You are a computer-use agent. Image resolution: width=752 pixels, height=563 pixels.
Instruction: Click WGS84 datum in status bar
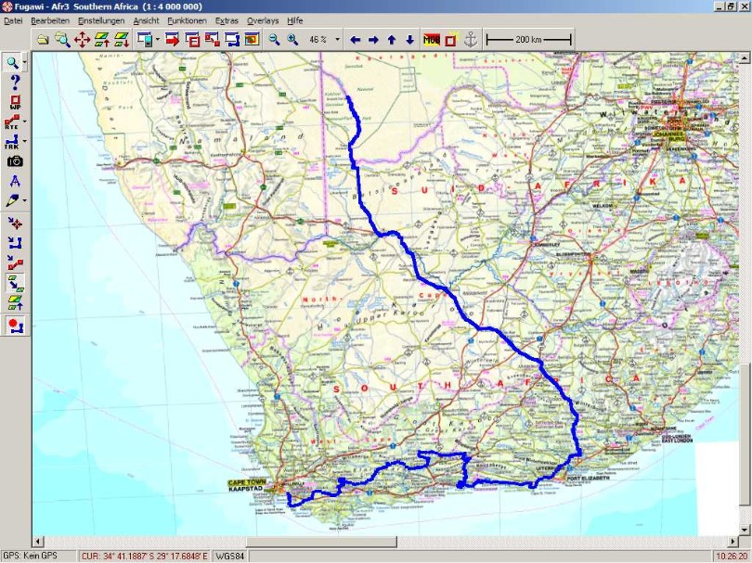tap(229, 557)
